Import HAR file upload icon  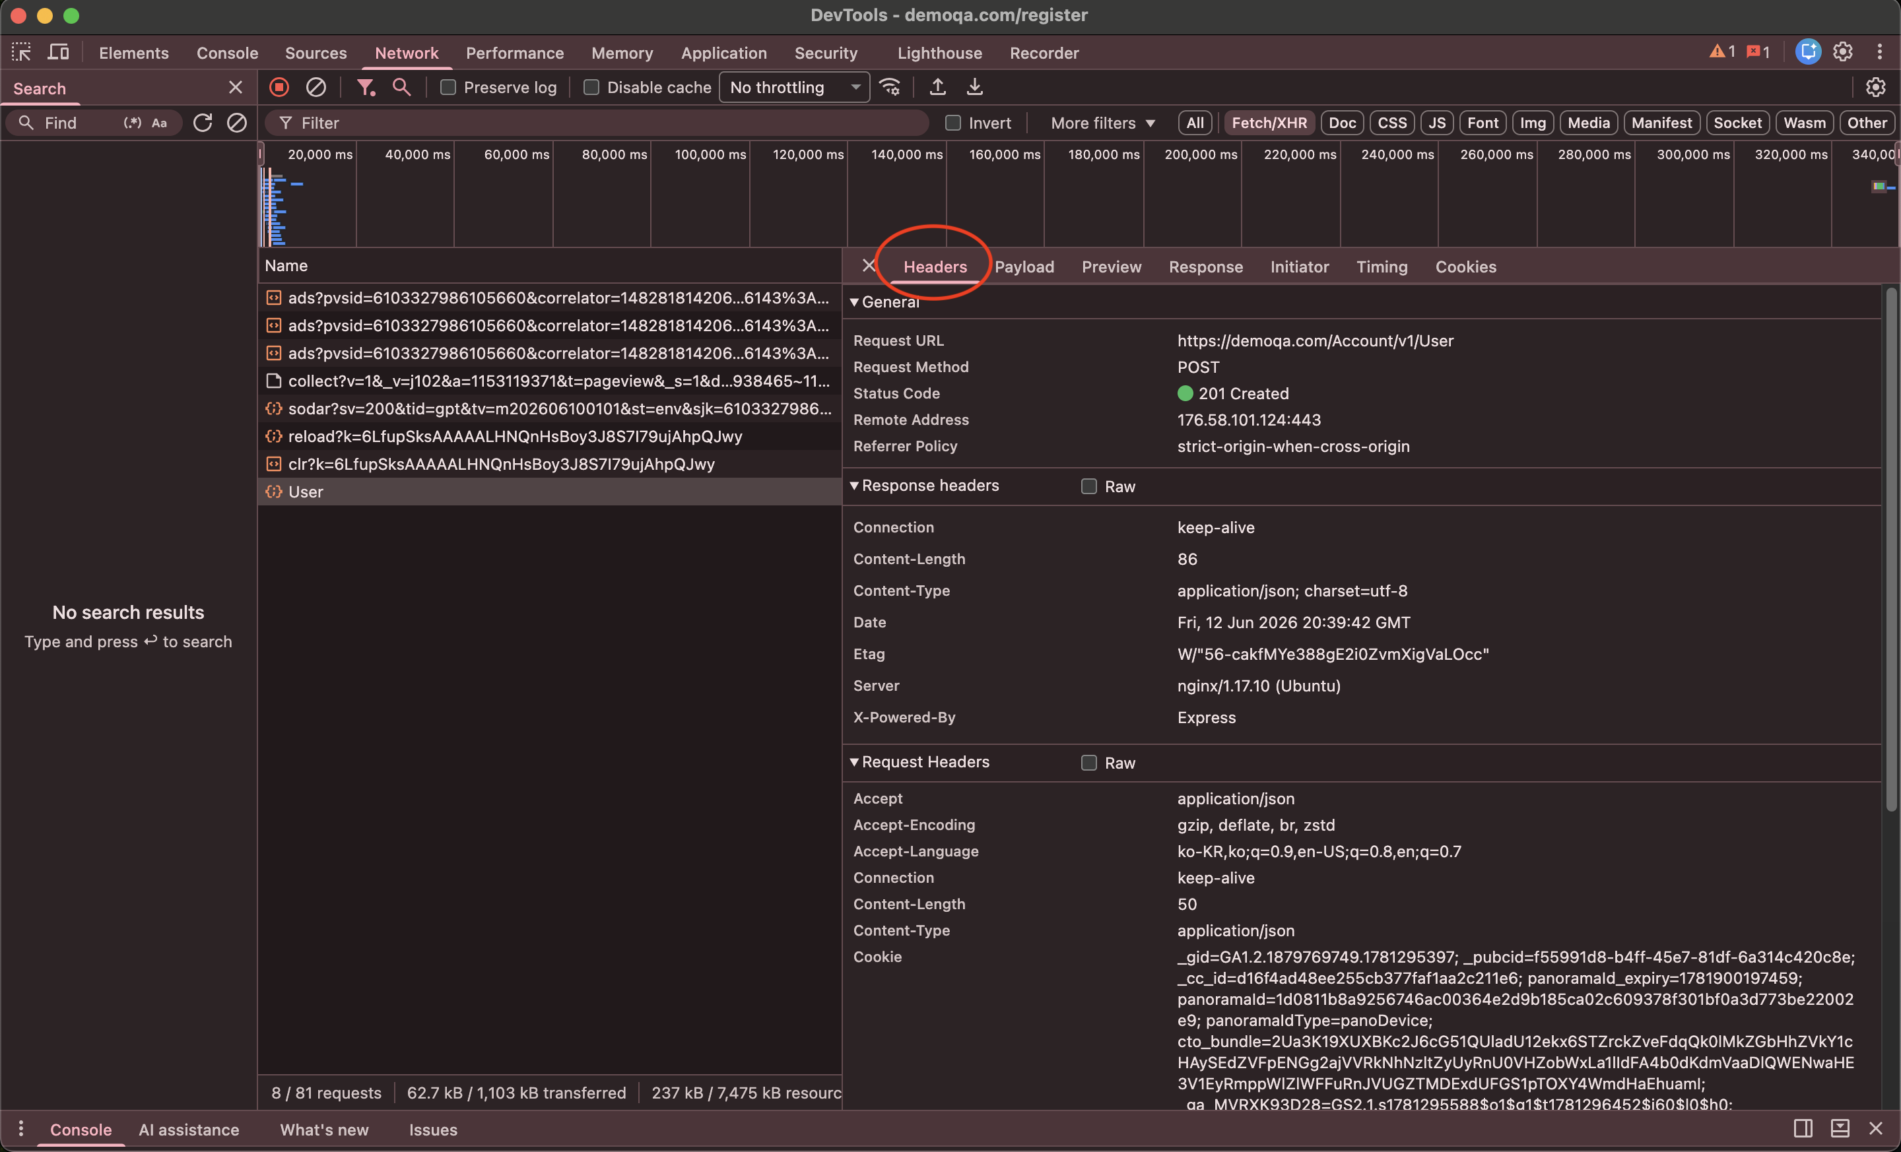pos(937,87)
